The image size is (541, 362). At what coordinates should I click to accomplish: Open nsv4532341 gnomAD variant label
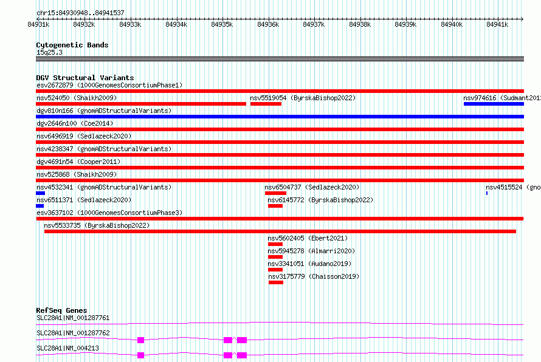[104, 187]
